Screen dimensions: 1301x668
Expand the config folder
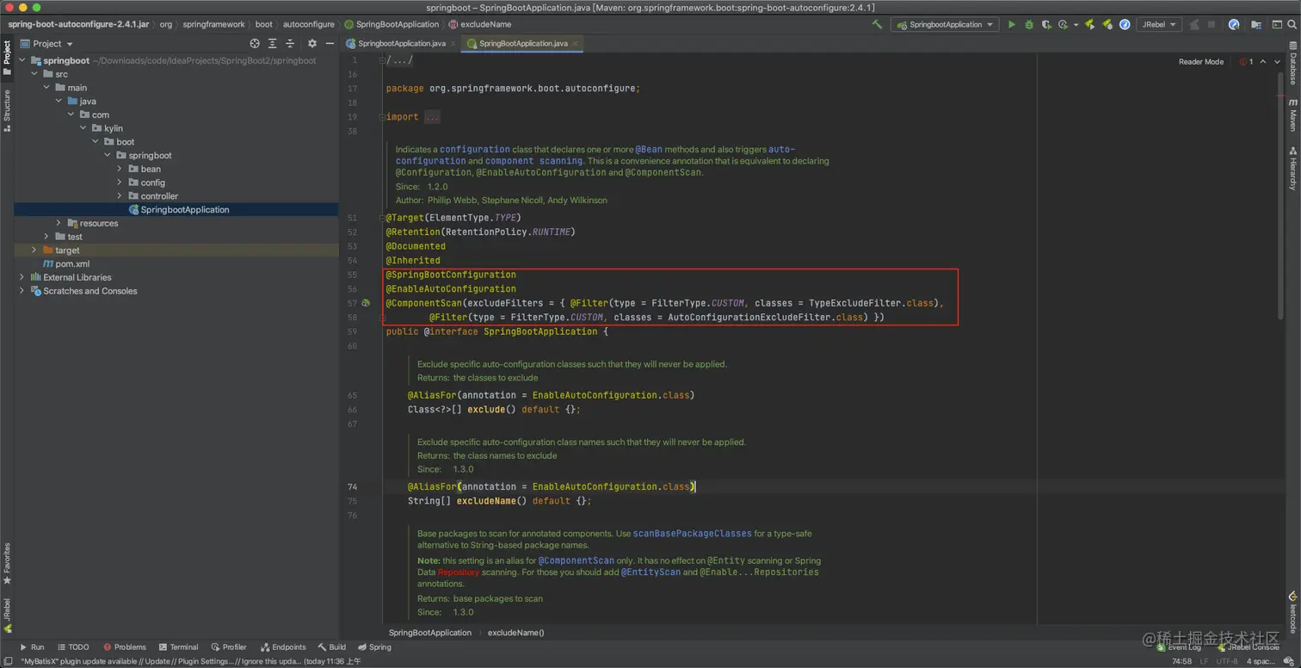click(x=120, y=182)
